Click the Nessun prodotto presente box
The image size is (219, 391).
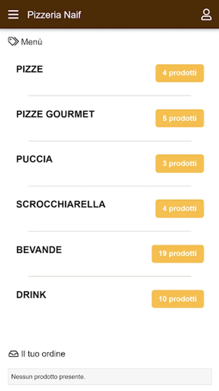(110, 377)
